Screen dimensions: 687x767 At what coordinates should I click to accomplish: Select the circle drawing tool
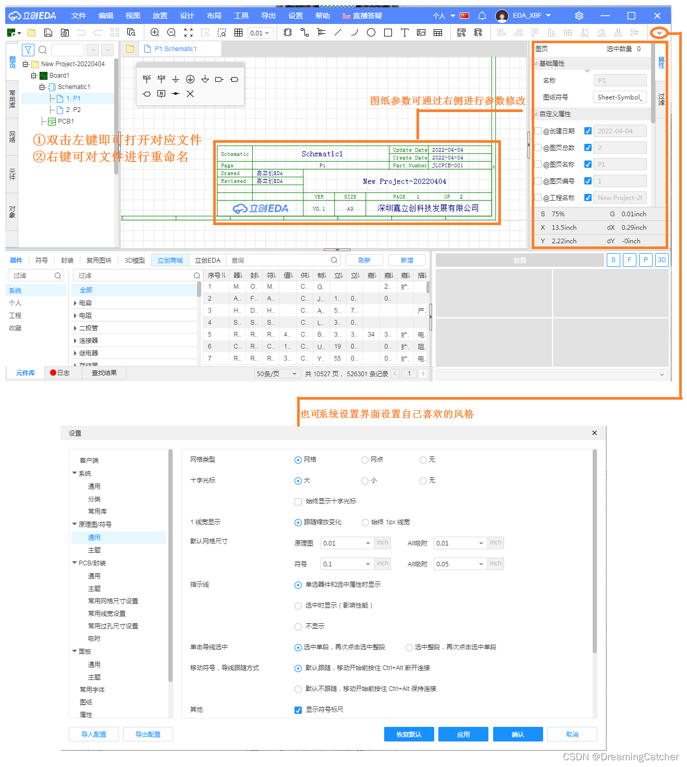[x=371, y=32]
